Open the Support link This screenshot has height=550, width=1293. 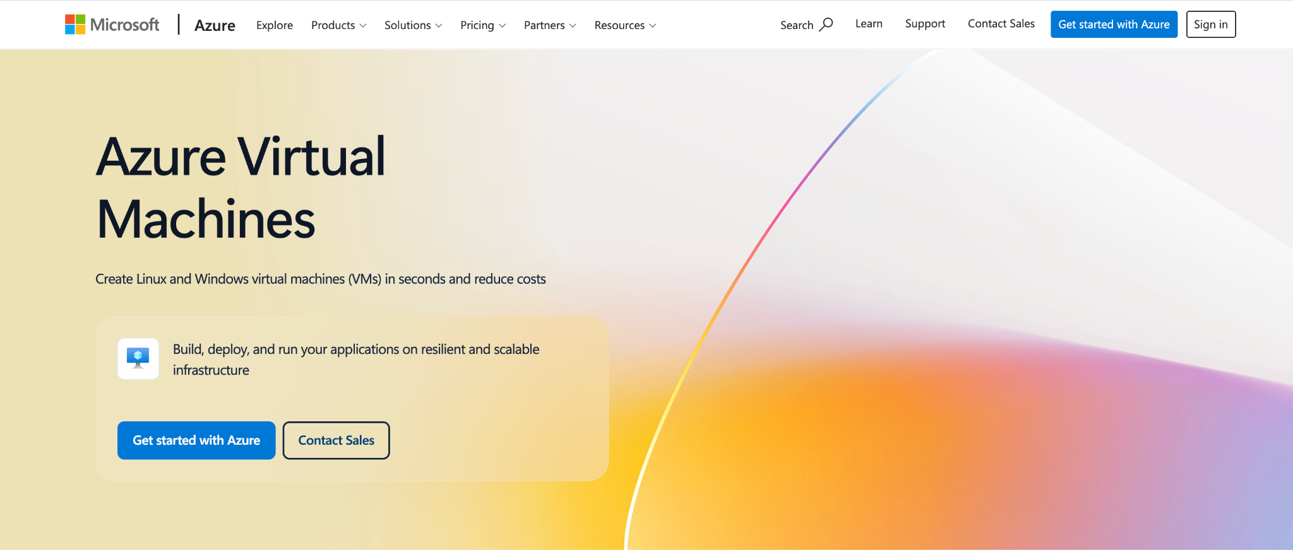pyautogui.click(x=925, y=24)
